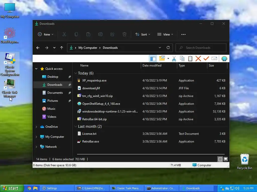257x192 pixels.
Task: Click the scissors Cut icon in the classic toolbar
Action: [174, 58]
